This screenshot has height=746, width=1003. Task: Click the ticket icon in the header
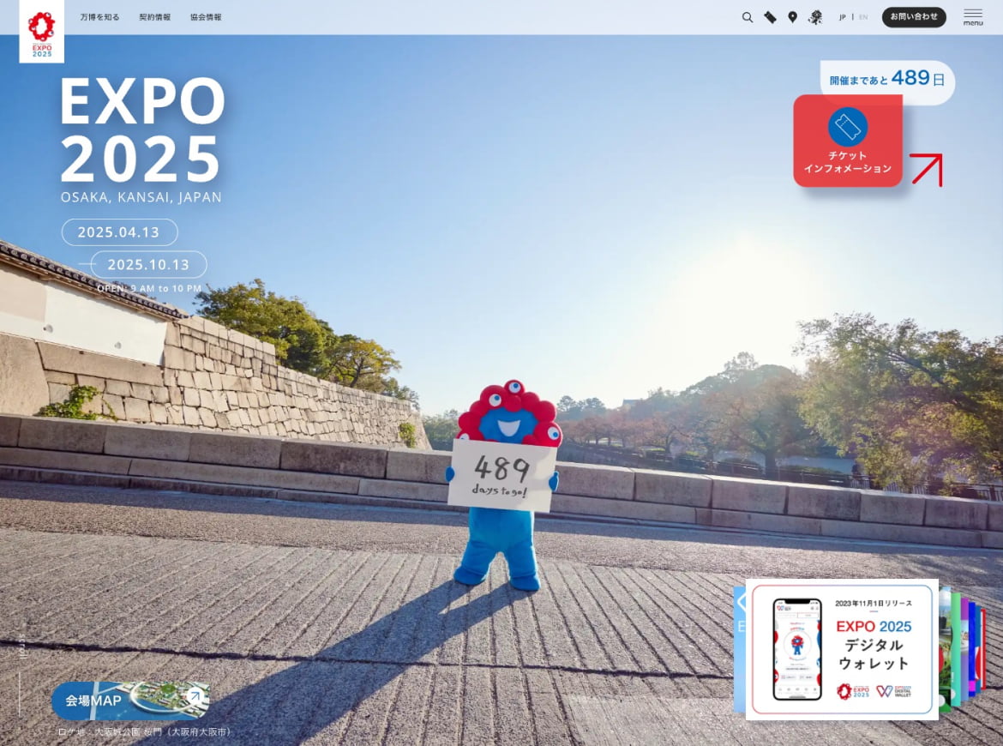[x=770, y=17]
